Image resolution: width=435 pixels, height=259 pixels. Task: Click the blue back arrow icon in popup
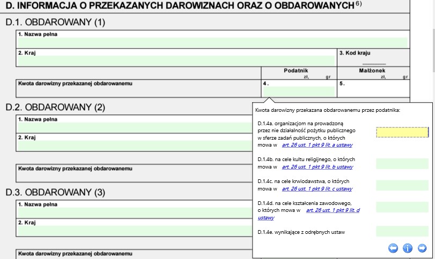tap(393, 248)
